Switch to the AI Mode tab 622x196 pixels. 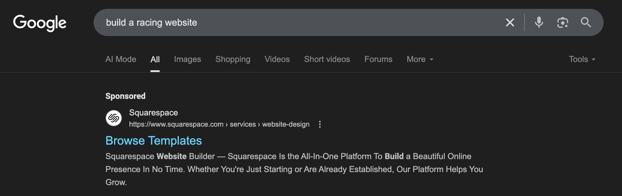[121, 59]
